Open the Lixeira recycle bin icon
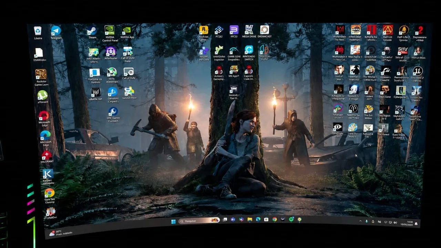441x248 pixels. pyautogui.click(x=38, y=33)
